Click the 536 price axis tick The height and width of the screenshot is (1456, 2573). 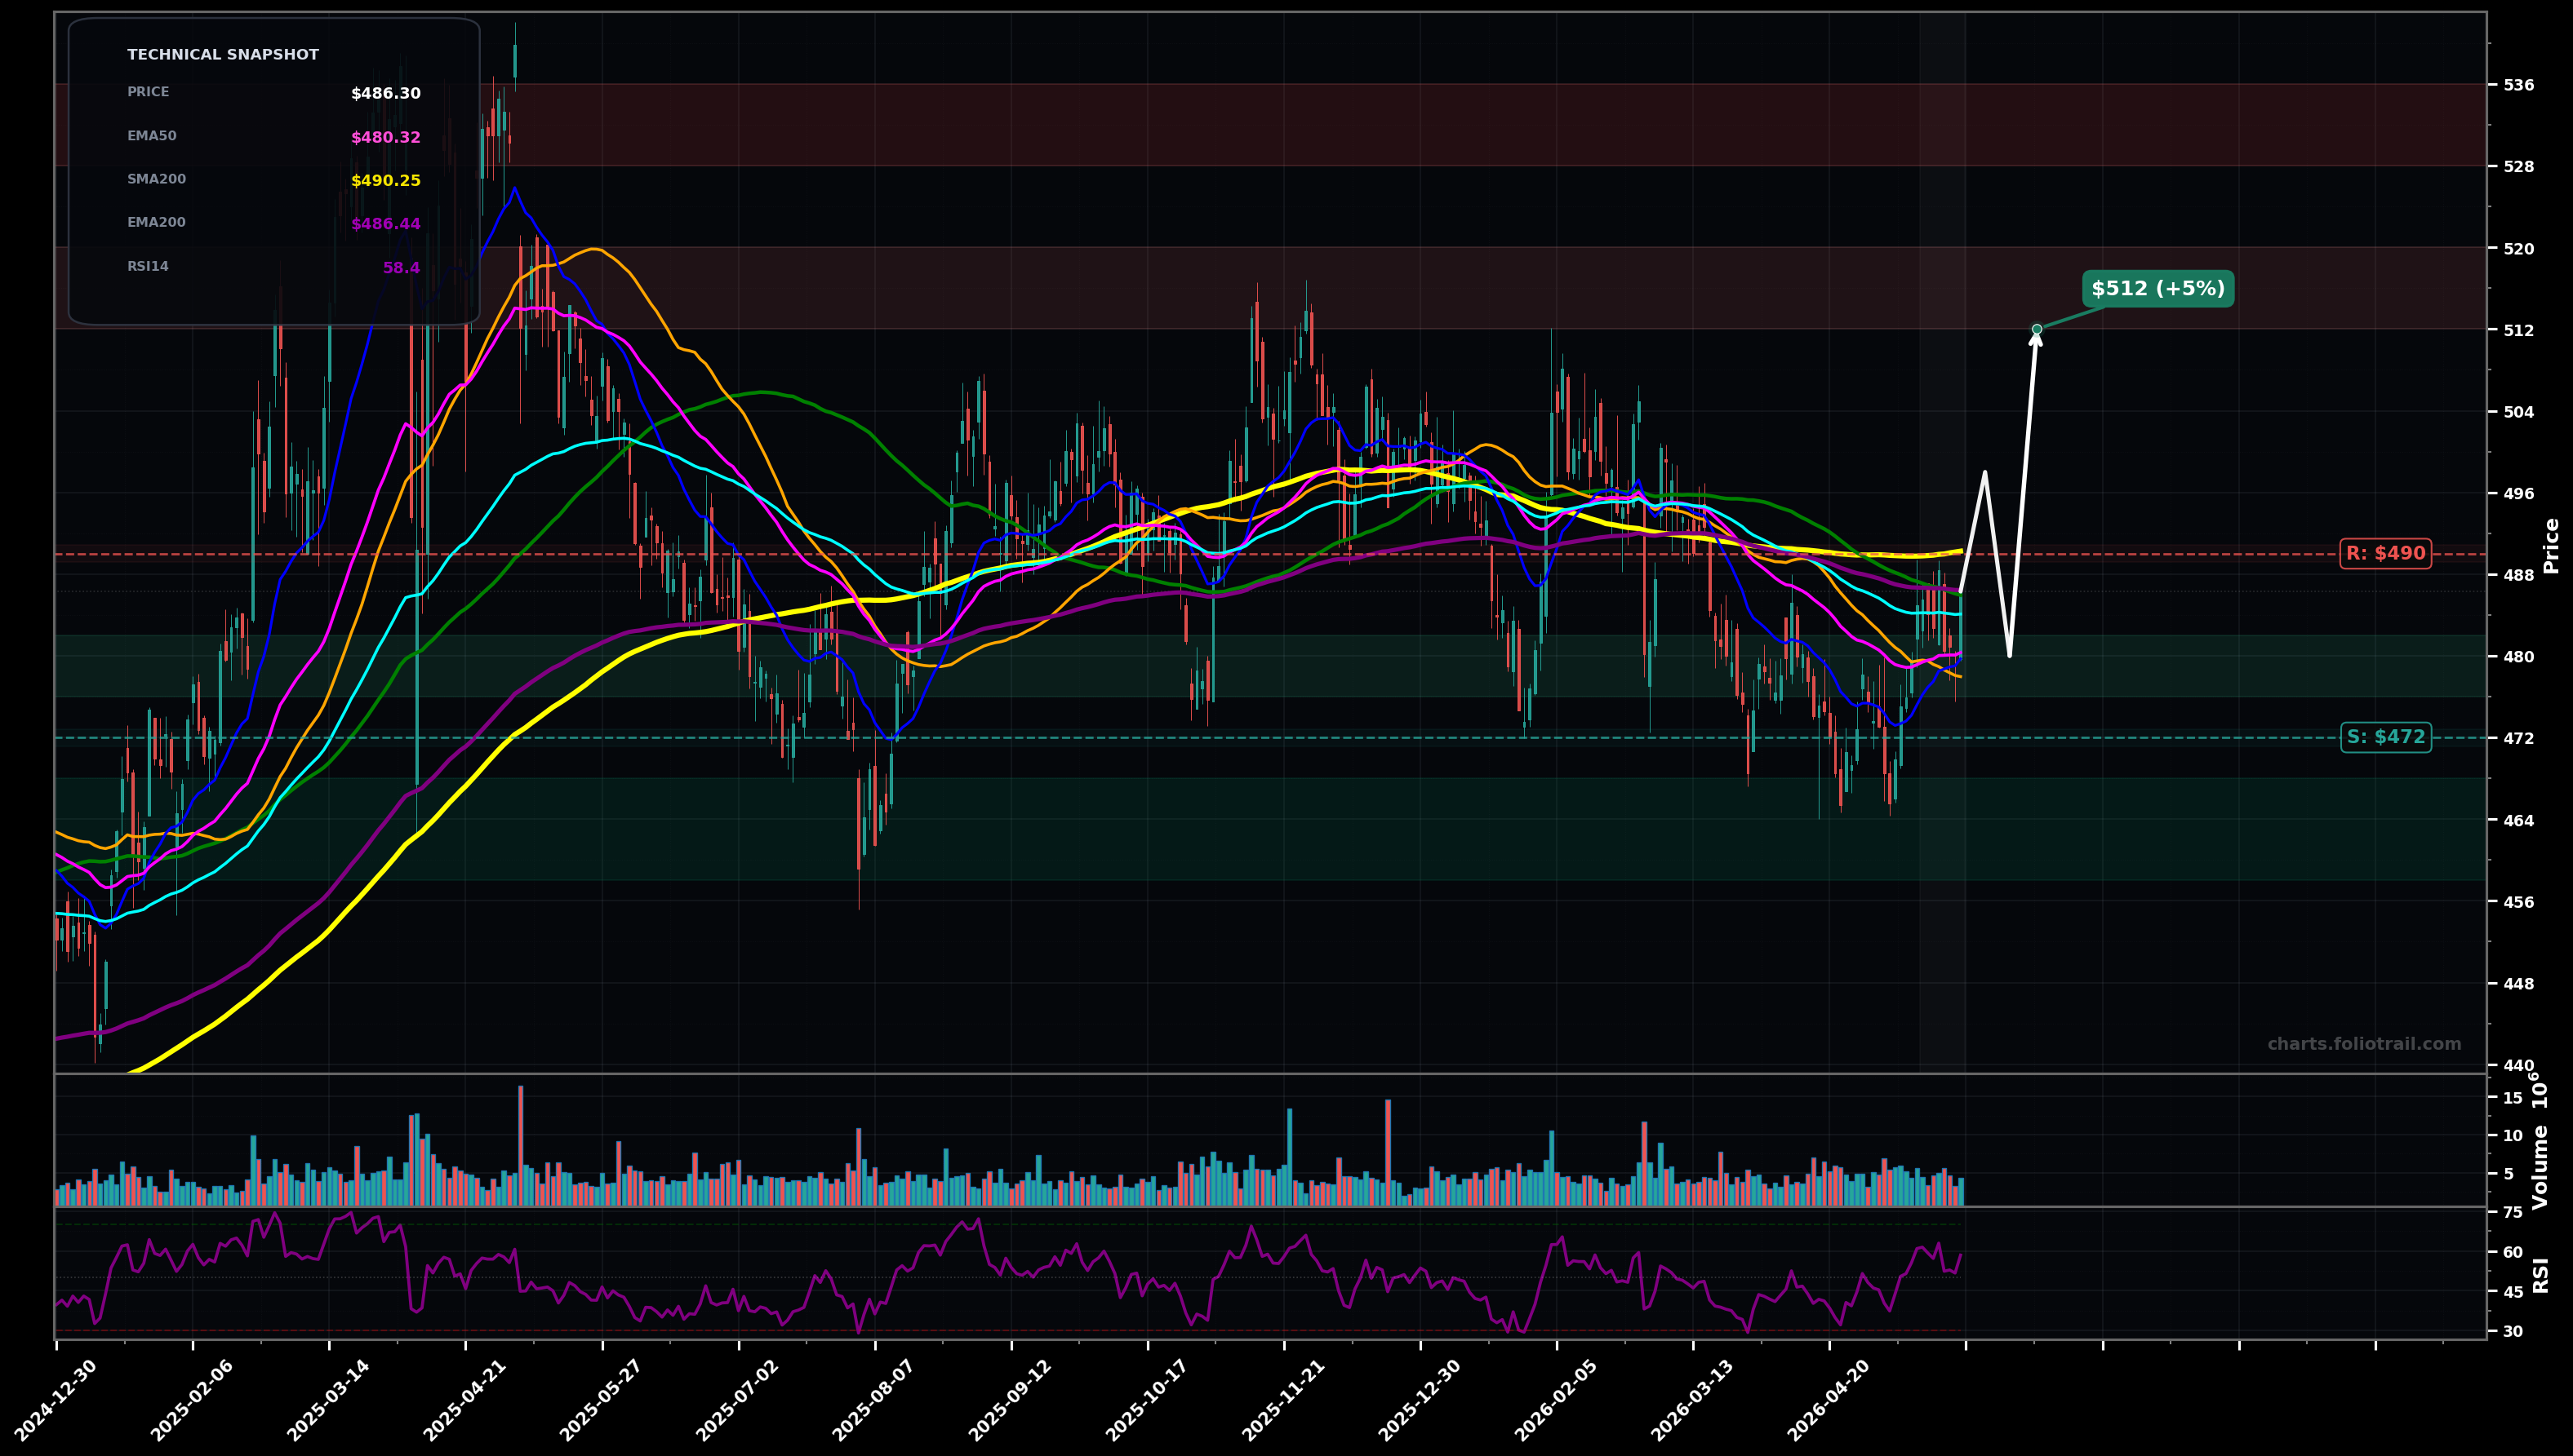click(x=2519, y=85)
